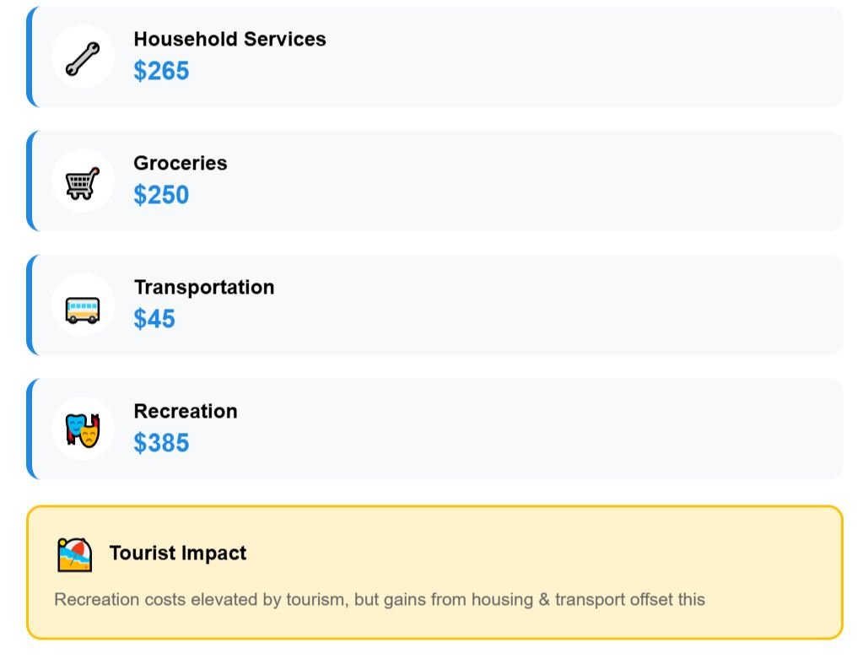The height and width of the screenshot is (659, 863).
Task: Select the Transportation category label
Action: [x=204, y=287]
